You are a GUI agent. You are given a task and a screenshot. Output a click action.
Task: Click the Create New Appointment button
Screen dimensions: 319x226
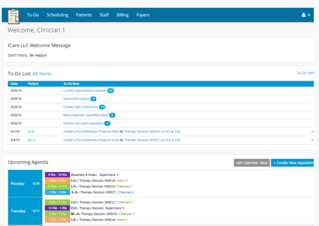click(294, 163)
